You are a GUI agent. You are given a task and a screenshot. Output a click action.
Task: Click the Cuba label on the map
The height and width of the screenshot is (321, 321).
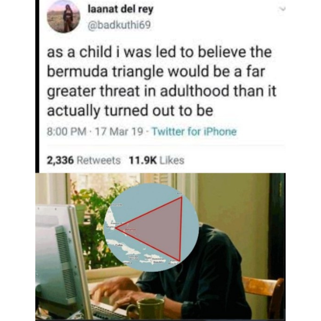click(119, 245)
